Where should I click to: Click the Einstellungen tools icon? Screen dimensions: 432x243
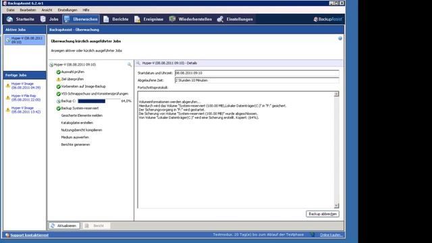(220, 19)
